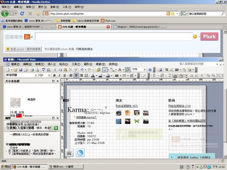This screenshot has width=227, height=170.
Task: Open the 12pt font size dropdown
Action: [x=49, y=75]
